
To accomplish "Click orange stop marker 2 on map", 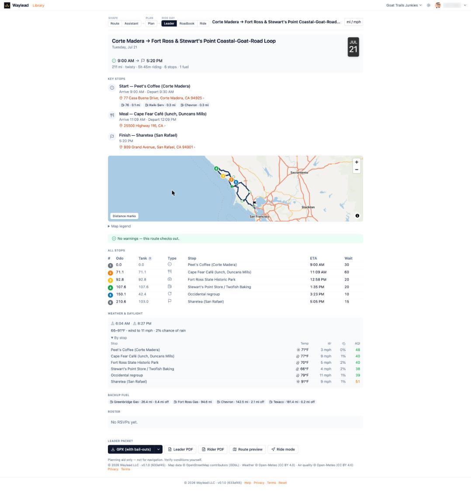I will point(231,180).
